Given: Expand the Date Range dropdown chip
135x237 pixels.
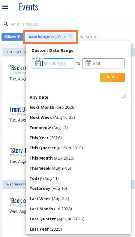Looking at the screenshot, I should (50, 37).
